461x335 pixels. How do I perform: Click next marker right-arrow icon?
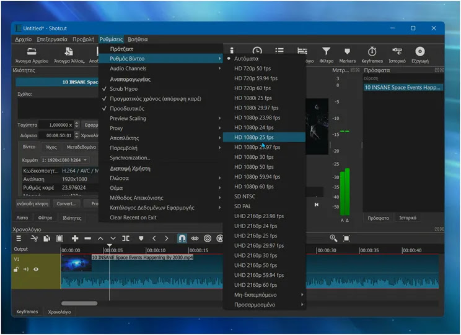click(167, 239)
